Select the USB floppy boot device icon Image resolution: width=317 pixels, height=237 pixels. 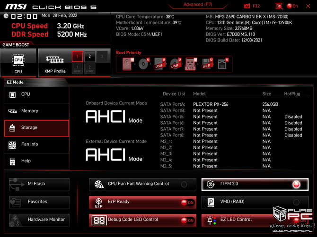point(207,64)
